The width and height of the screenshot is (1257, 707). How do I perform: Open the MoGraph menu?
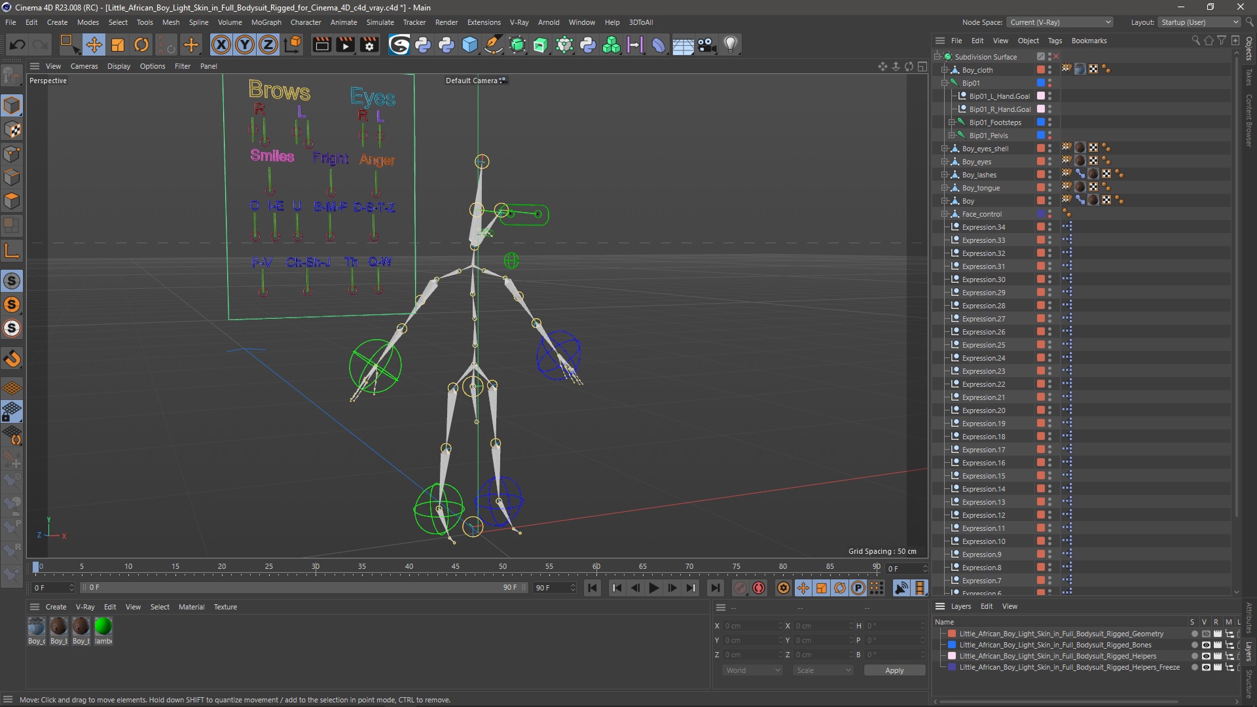[266, 22]
